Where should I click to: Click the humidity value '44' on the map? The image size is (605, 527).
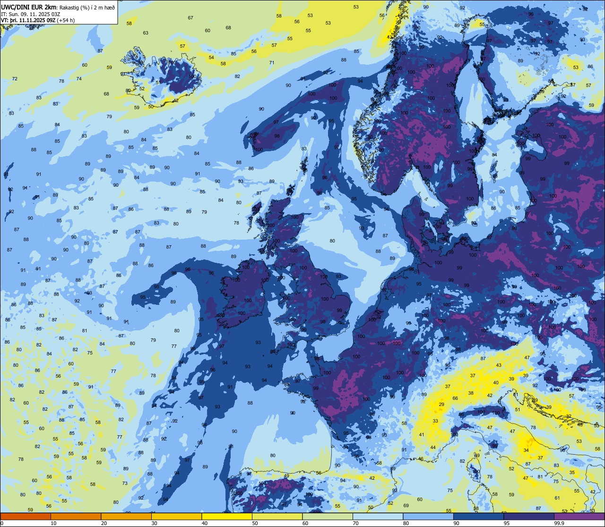tap(432, 447)
